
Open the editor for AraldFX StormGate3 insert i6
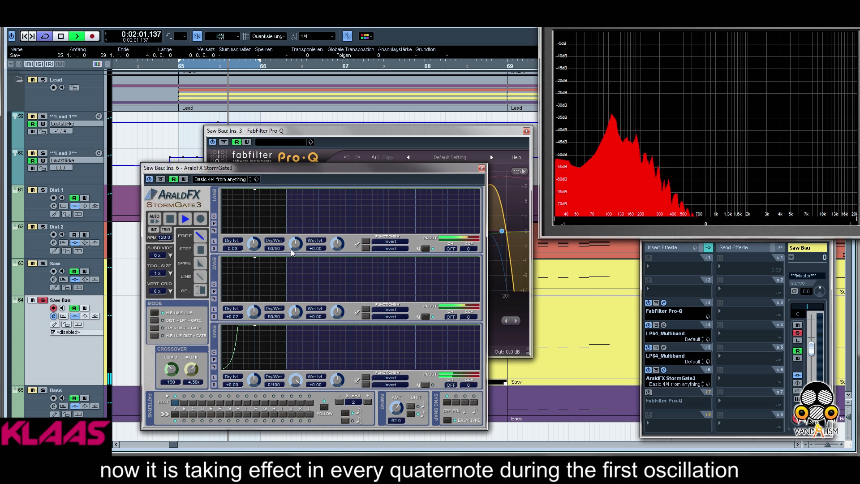pyautogui.click(x=663, y=370)
